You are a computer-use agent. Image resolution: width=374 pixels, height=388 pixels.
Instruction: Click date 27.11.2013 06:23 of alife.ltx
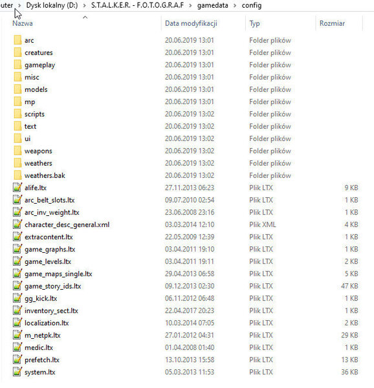point(190,188)
